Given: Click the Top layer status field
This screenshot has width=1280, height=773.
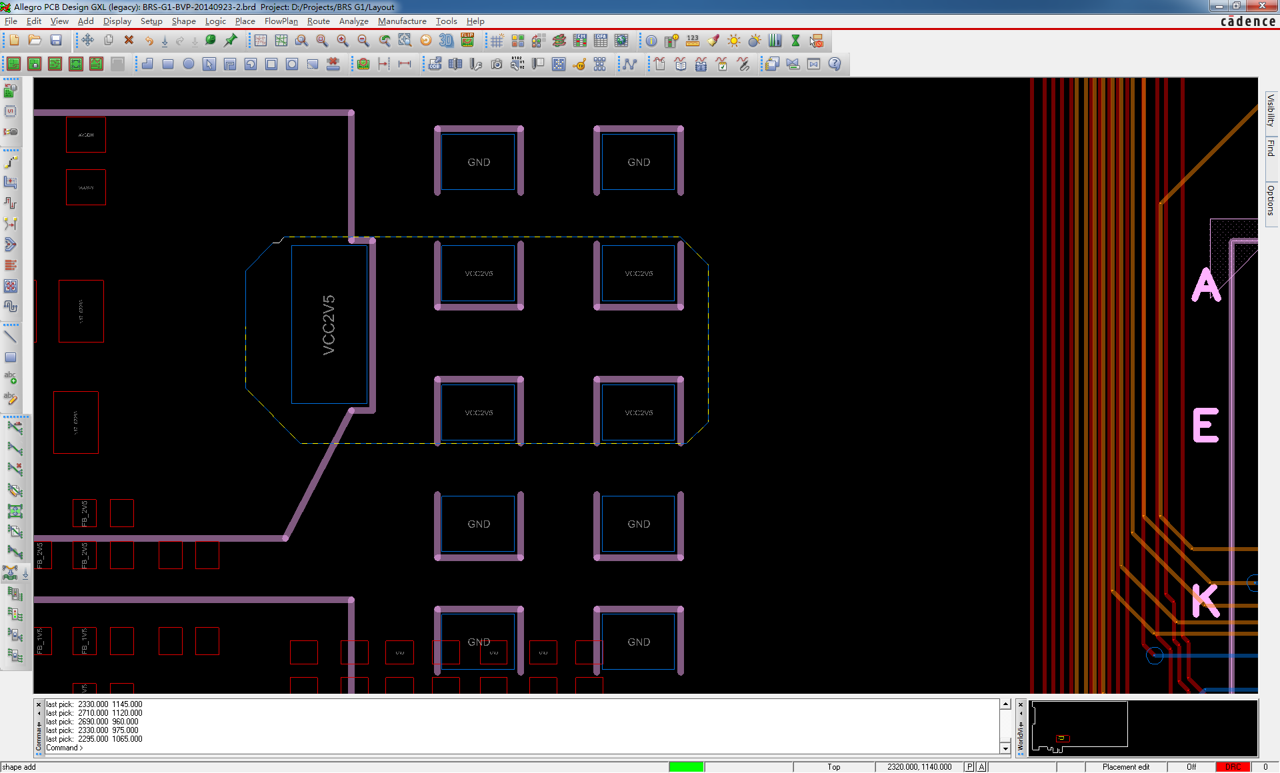Looking at the screenshot, I should point(833,767).
